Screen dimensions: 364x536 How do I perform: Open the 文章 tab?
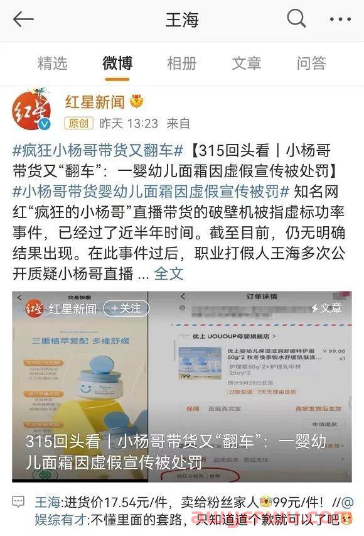coord(247,63)
